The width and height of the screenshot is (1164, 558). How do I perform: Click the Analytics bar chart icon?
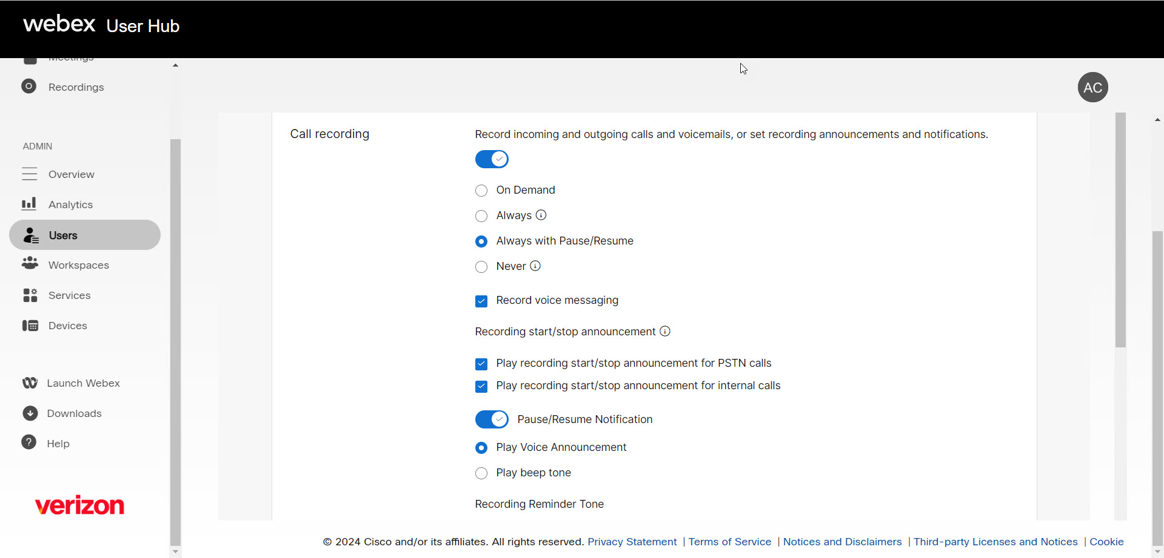pos(29,204)
